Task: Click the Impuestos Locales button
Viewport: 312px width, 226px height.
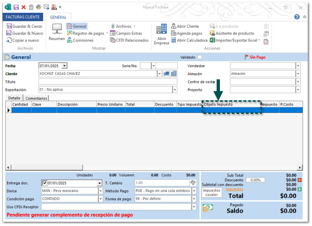Action: pos(212,192)
